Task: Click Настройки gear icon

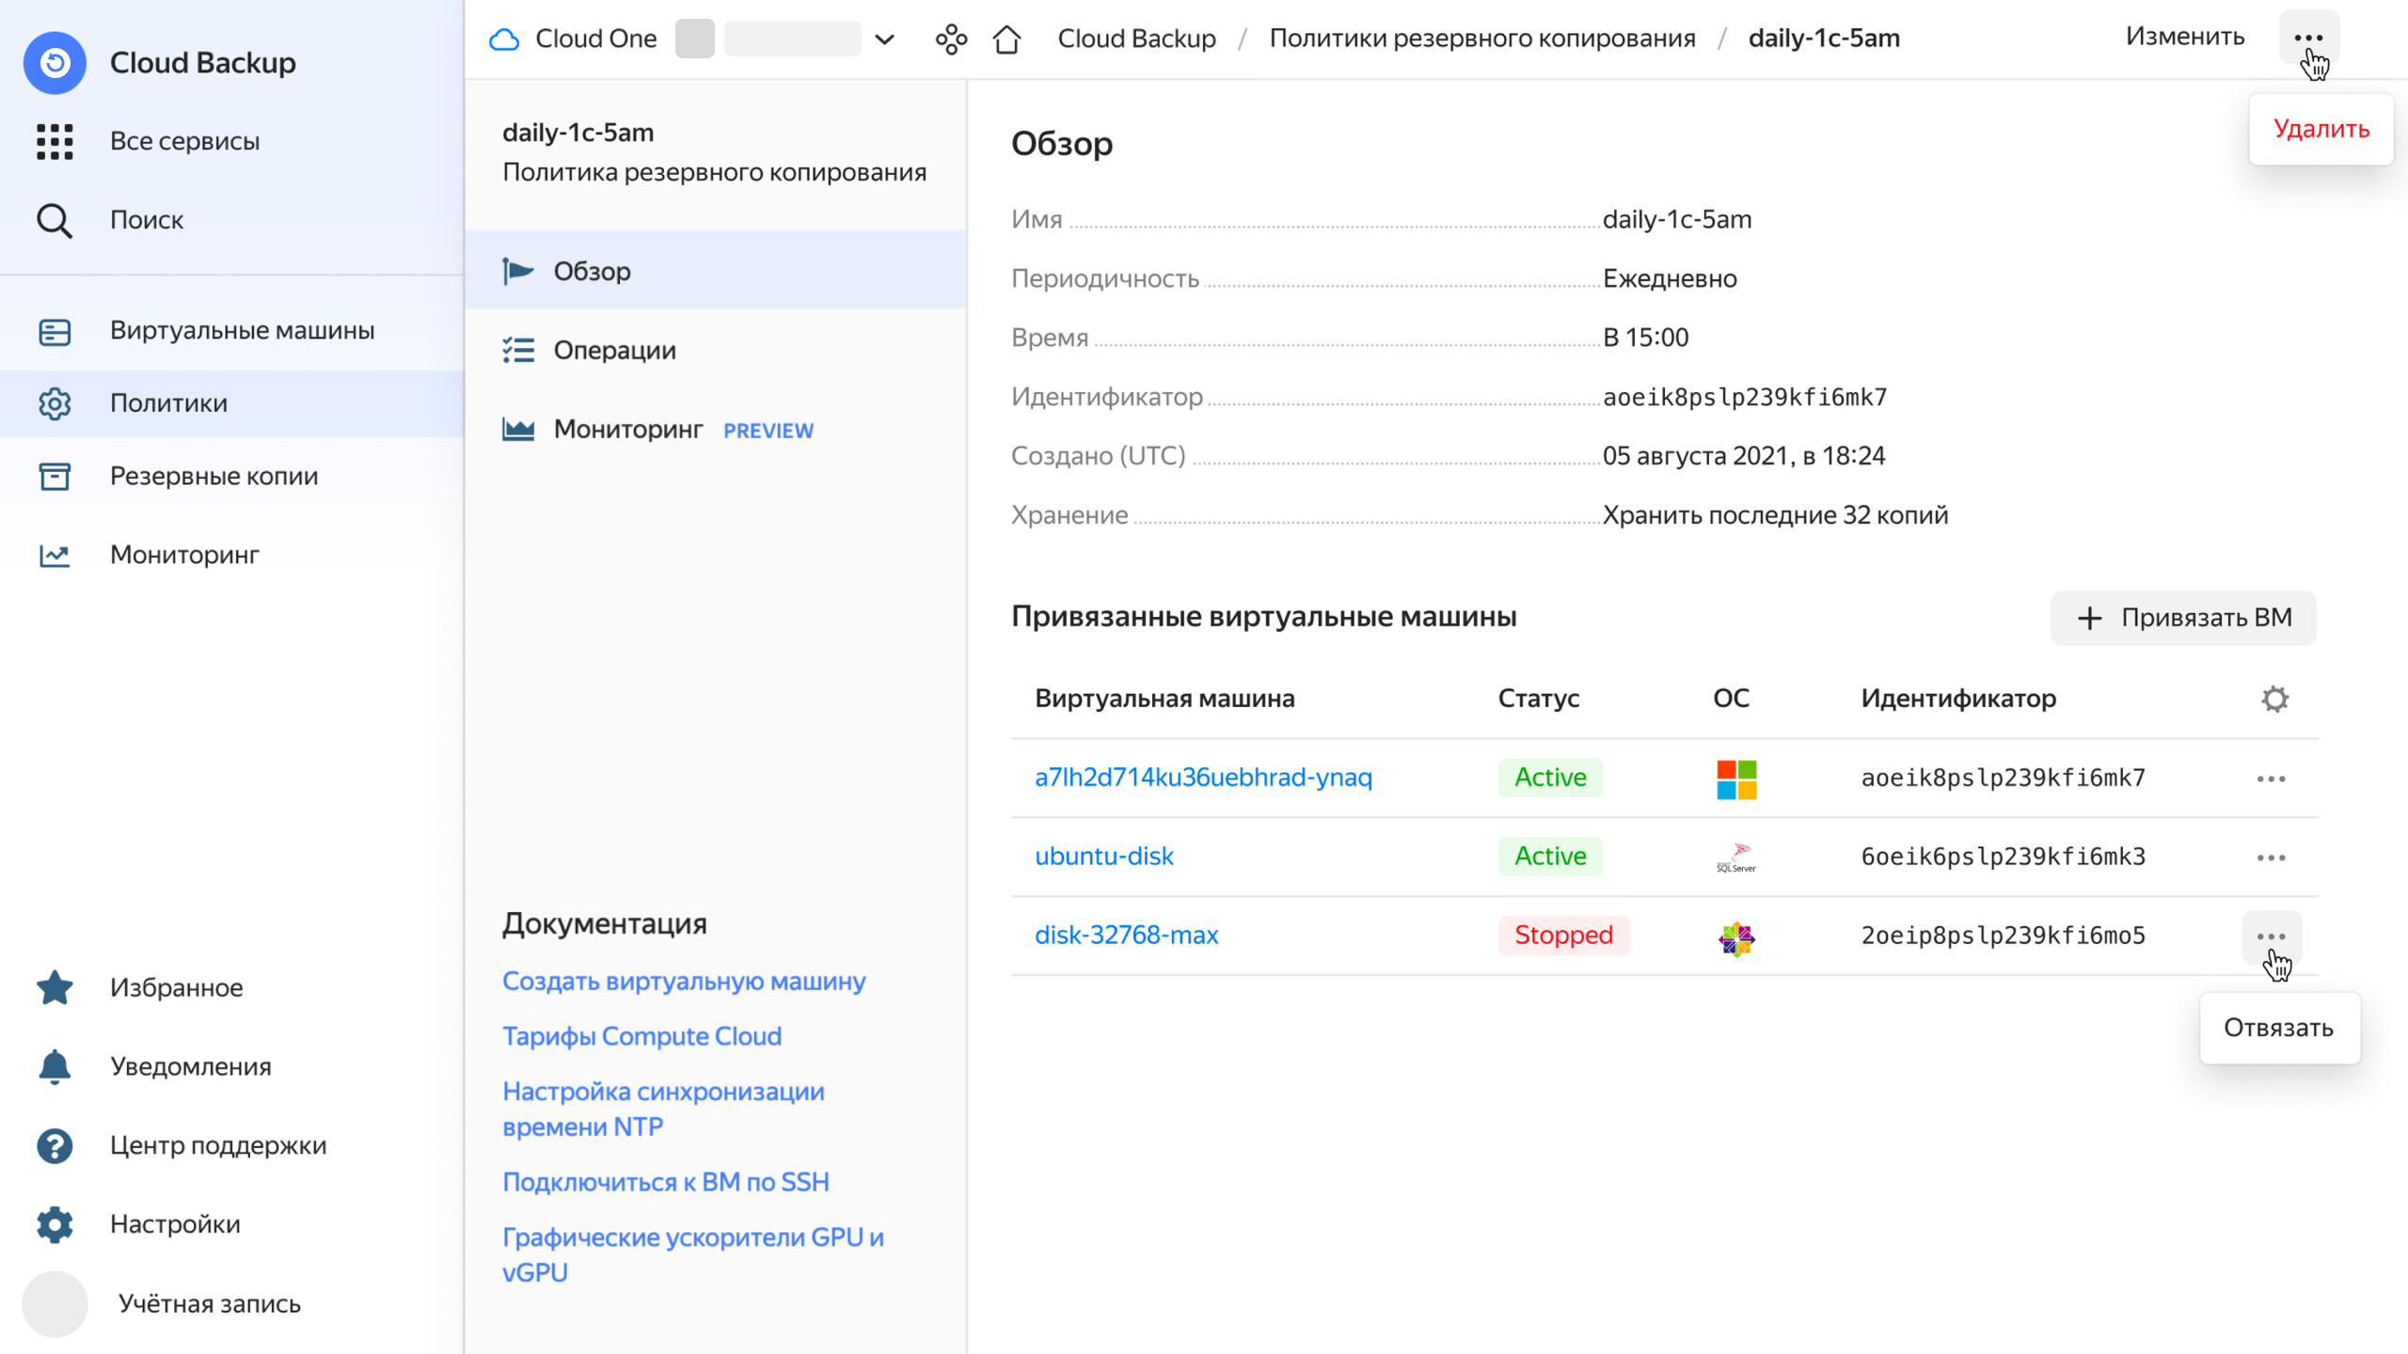Action: 55,1224
